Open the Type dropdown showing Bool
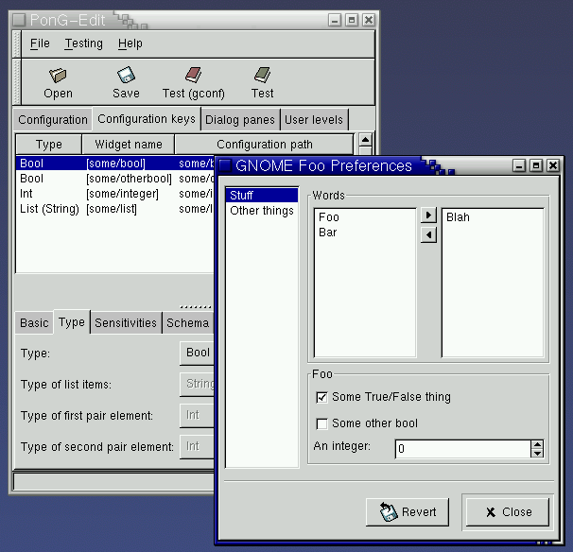 click(197, 353)
